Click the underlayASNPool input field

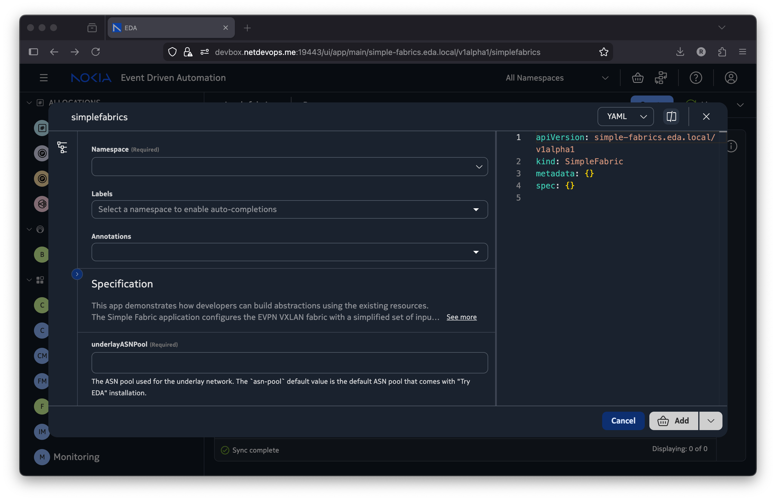(x=289, y=363)
